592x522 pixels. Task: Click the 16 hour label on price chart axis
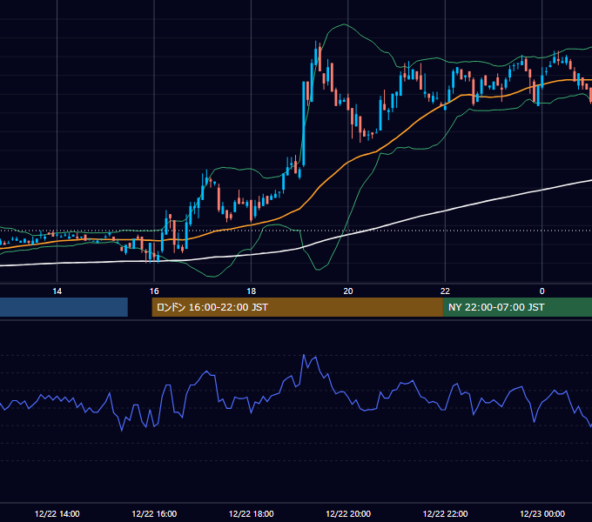point(154,291)
